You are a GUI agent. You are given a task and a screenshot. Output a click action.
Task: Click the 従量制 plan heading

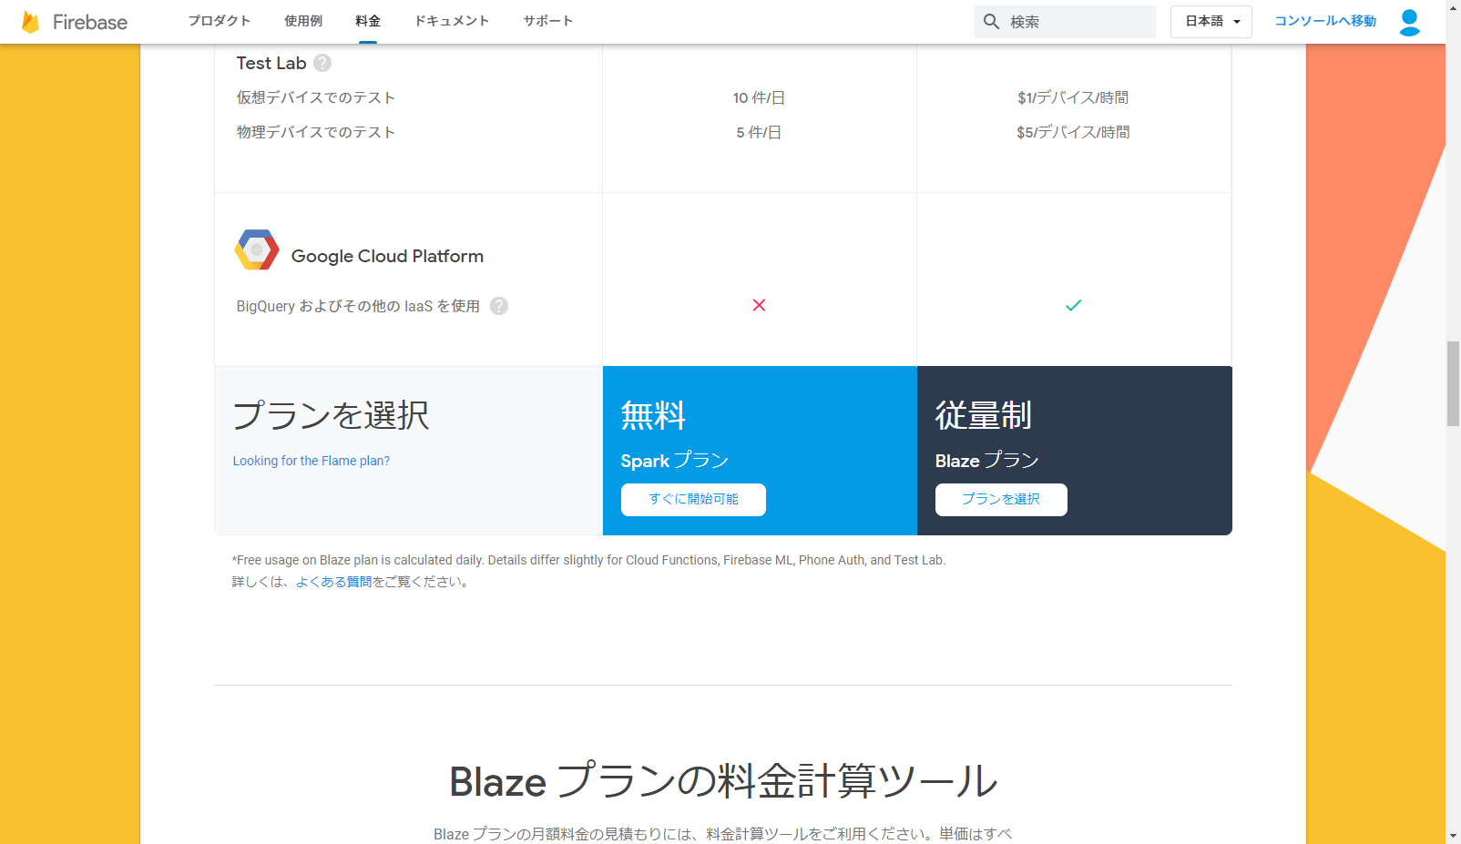coord(984,415)
